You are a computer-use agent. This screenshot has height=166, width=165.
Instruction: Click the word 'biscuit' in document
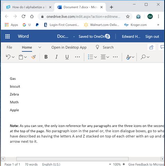tap(15, 86)
